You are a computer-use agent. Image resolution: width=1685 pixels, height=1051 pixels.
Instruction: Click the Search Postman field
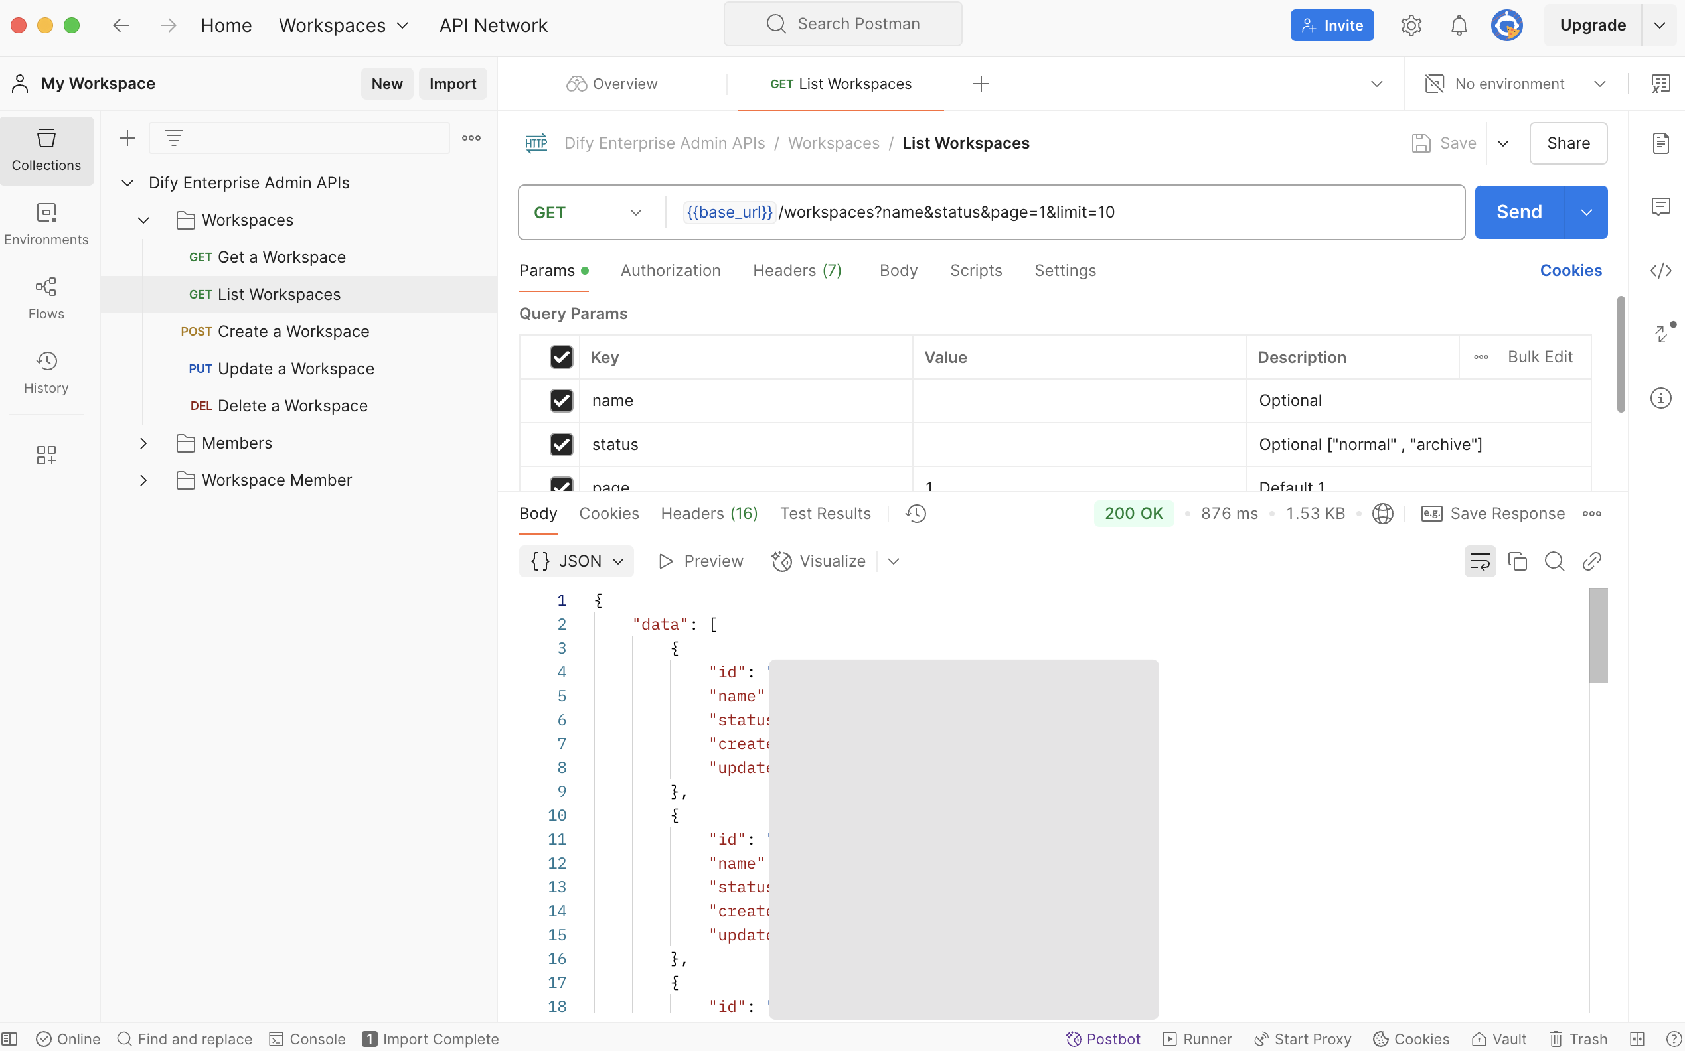tap(842, 24)
